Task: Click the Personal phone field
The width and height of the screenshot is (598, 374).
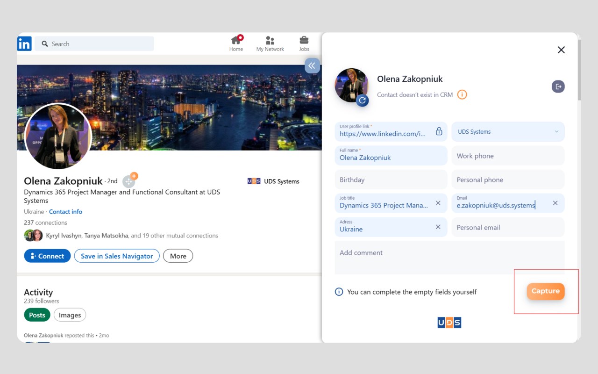Action: [508, 180]
